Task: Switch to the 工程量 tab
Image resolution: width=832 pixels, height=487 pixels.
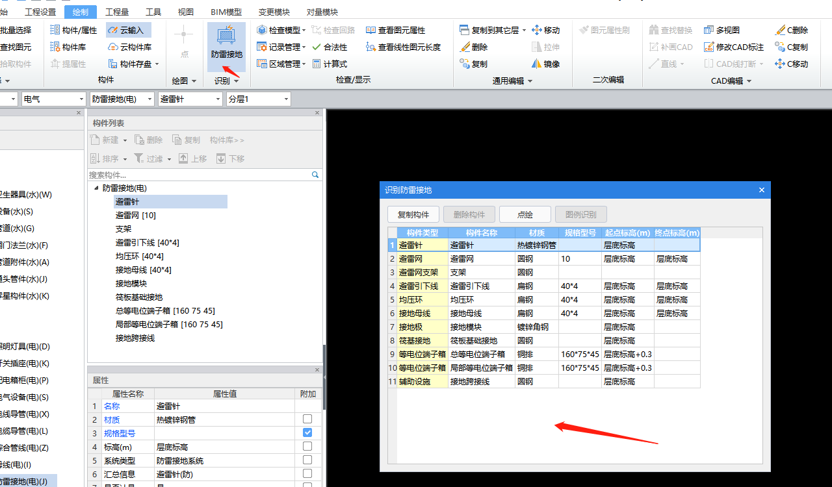Action: click(x=117, y=12)
